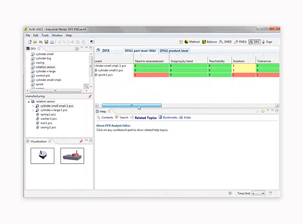The image size is (303, 224).
Task: Click the Print icon in toolbar
Action: pos(52,42)
